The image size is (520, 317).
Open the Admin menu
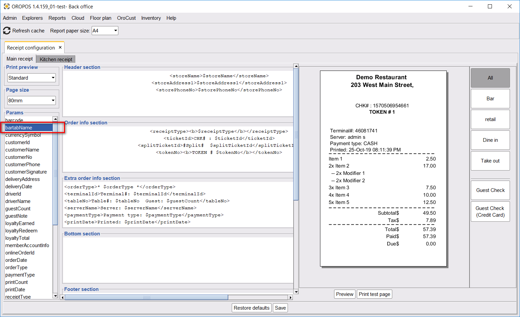10,18
